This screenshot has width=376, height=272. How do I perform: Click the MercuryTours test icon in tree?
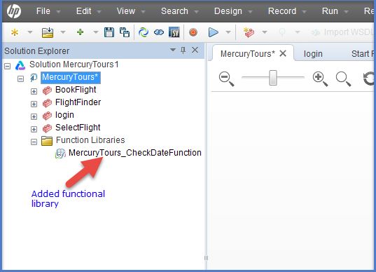(x=34, y=78)
